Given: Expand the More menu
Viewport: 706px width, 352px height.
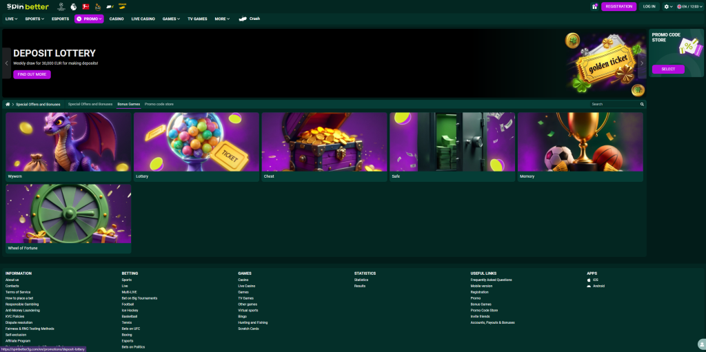Looking at the screenshot, I should pos(222,19).
